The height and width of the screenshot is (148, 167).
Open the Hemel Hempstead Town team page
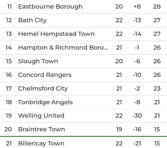56,34
